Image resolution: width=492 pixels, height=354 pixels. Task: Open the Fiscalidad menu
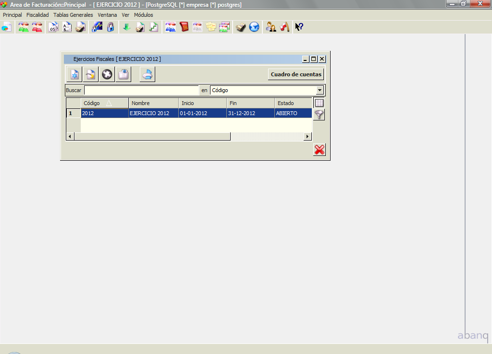pos(37,15)
